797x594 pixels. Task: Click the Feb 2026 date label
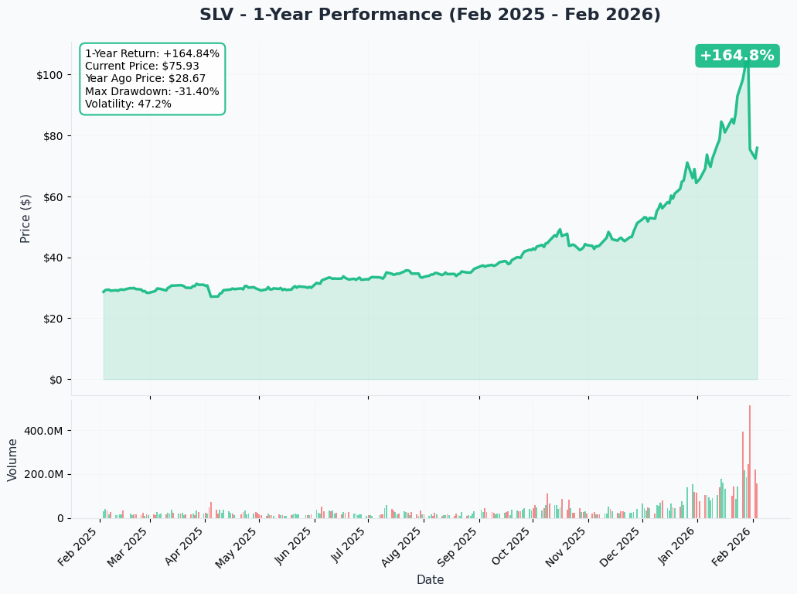731,548
